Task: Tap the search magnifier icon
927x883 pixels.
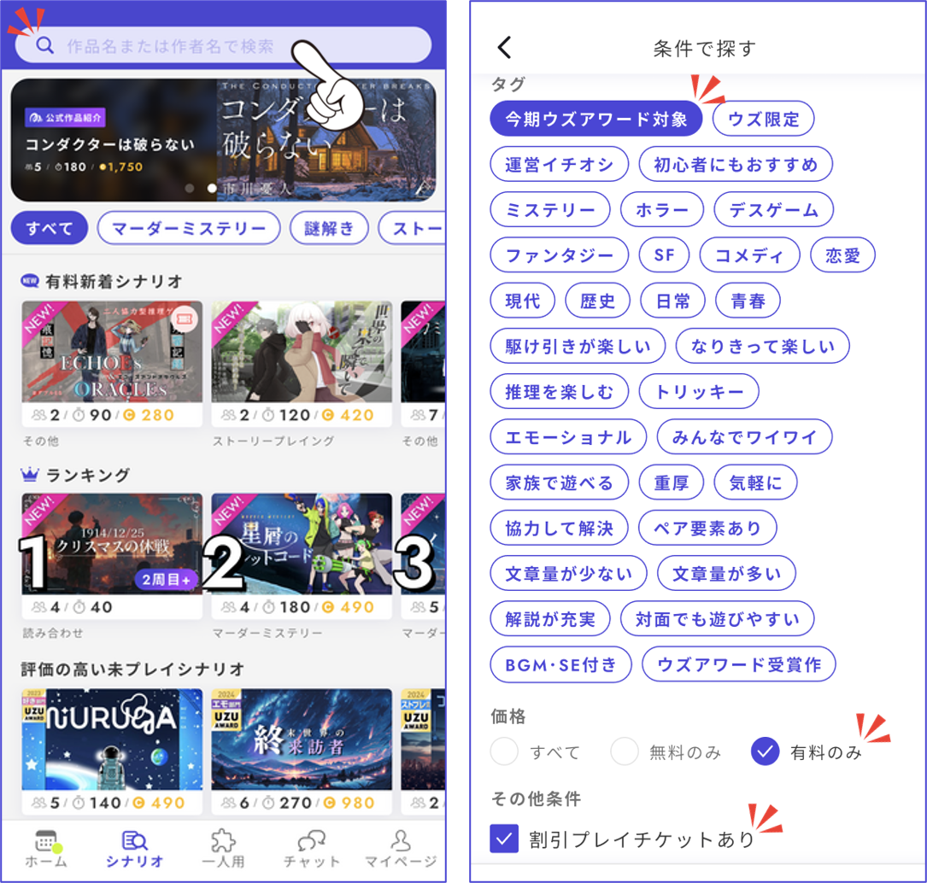Action: pyautogui.click(x=44, y=46)
